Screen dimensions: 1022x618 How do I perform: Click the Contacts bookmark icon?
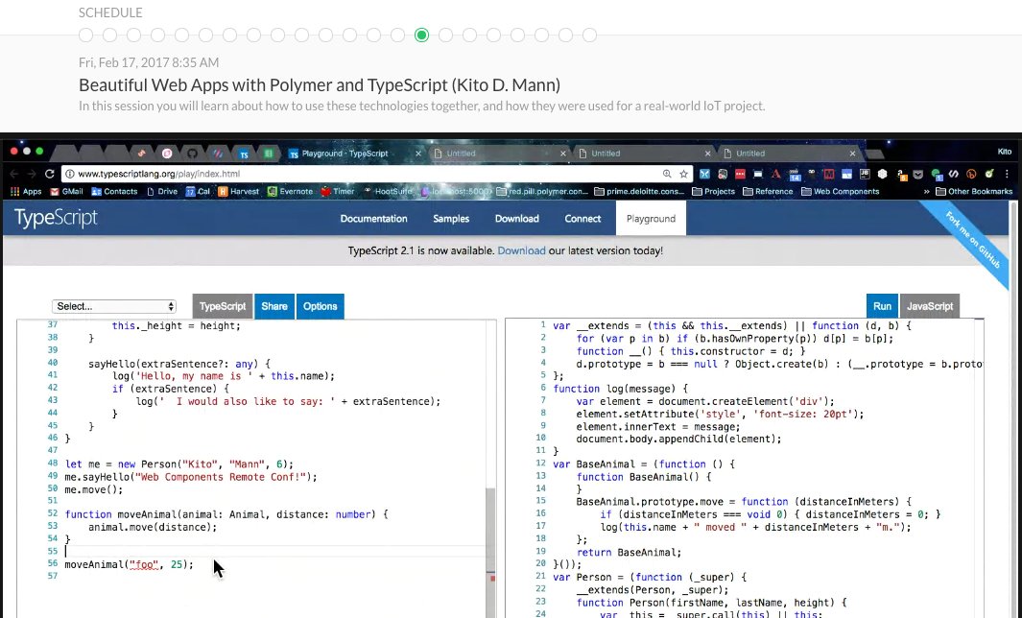[96, 191]
